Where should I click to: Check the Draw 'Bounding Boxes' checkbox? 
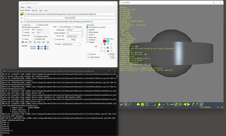coord(59,27)
